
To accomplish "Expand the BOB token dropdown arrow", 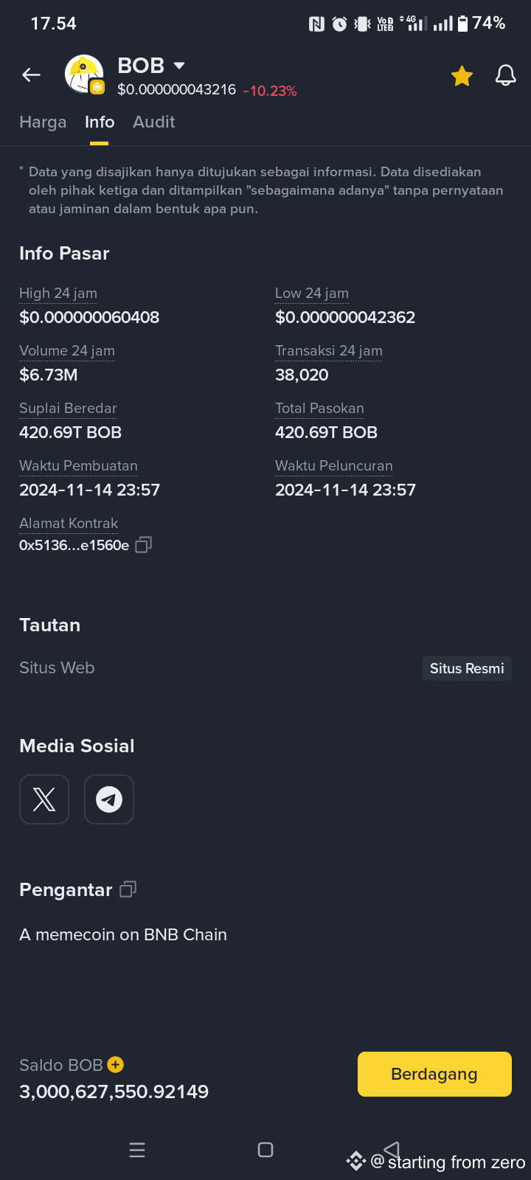I will click(178, 66).
